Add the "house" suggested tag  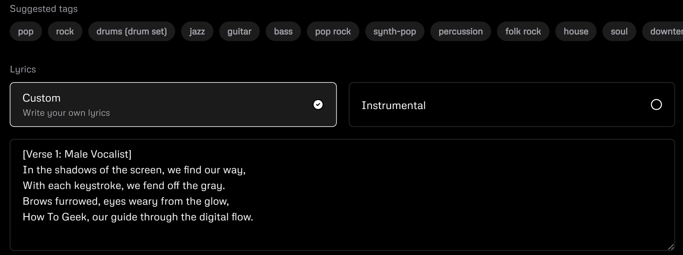[576, 31]
